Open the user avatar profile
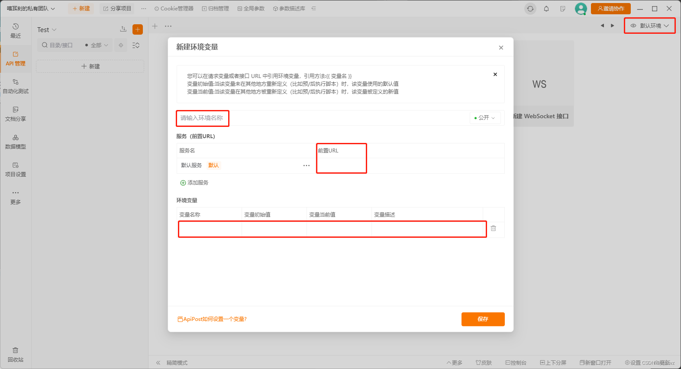Viewport: 681px width, 369px height. 581,9
